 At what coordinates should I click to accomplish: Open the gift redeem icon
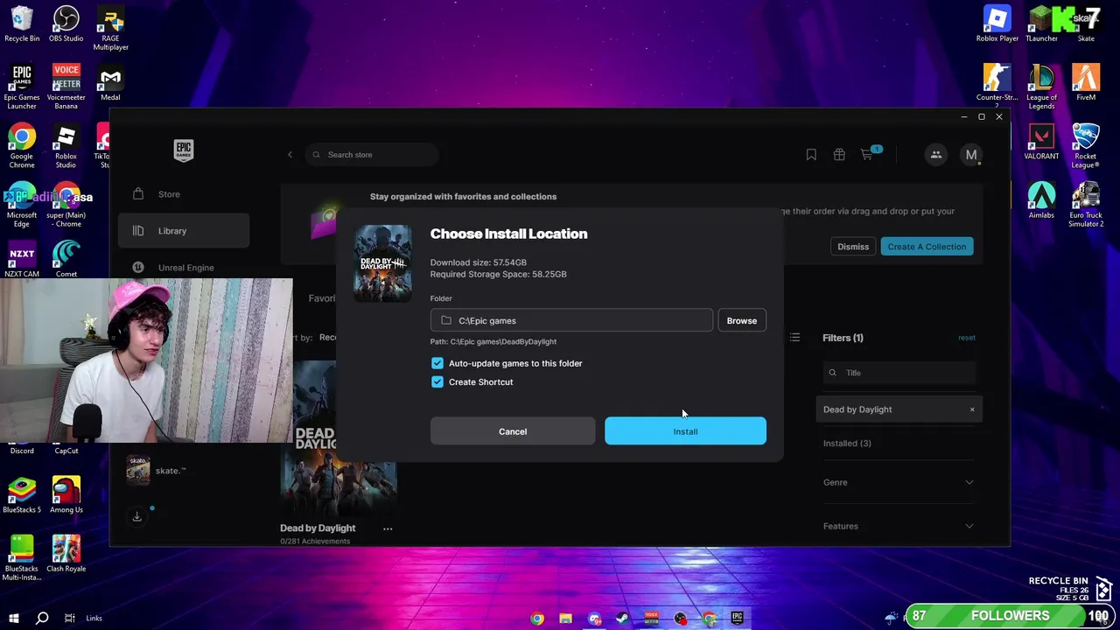coord(839,155)
